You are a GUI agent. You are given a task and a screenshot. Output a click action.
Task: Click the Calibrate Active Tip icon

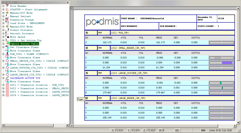[7, 78]
